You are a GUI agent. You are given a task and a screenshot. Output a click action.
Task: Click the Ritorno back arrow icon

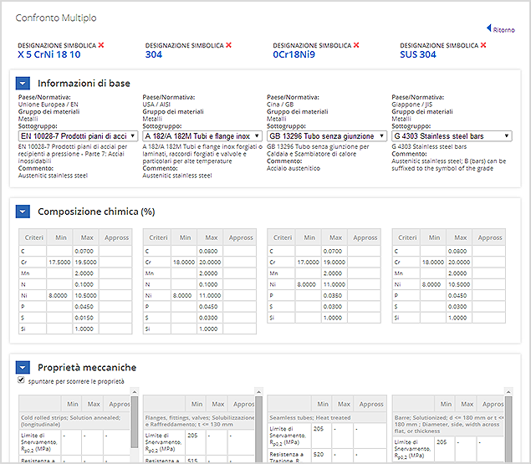click(488, 28)
